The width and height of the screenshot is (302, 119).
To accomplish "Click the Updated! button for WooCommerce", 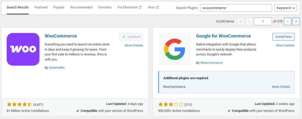I will coord(131,37).
